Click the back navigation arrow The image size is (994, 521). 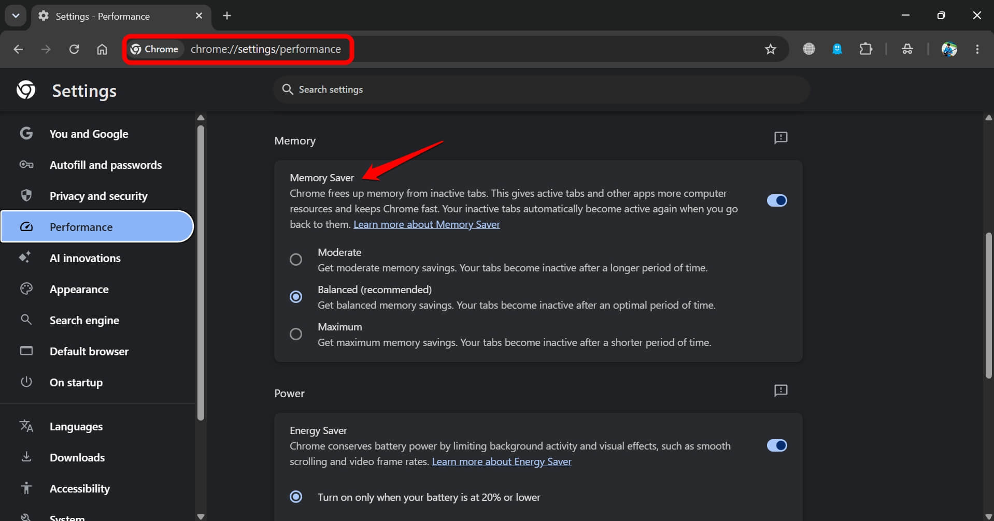click(x=18, y=49)
